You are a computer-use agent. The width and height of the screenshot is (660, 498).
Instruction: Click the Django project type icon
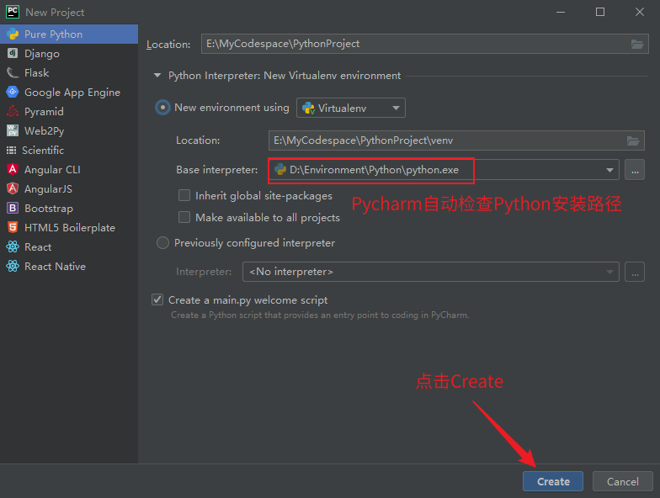13,54
